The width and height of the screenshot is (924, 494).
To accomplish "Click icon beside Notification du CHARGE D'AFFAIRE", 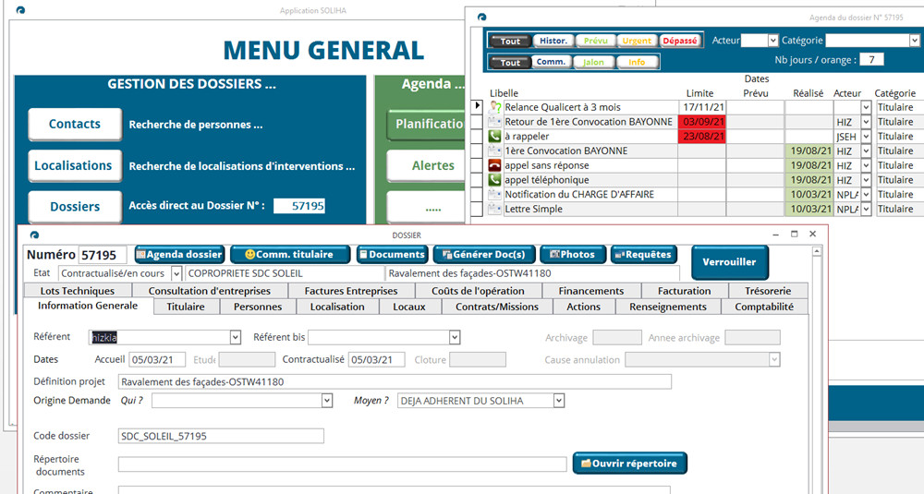I will (494, 194).
